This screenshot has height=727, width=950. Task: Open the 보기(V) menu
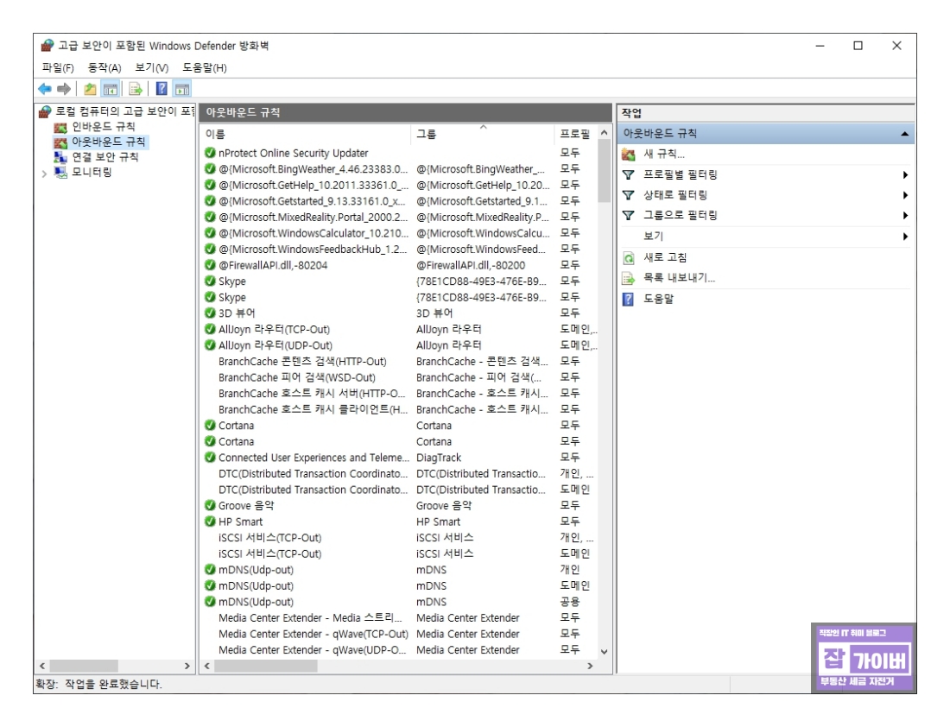point(151,68)
